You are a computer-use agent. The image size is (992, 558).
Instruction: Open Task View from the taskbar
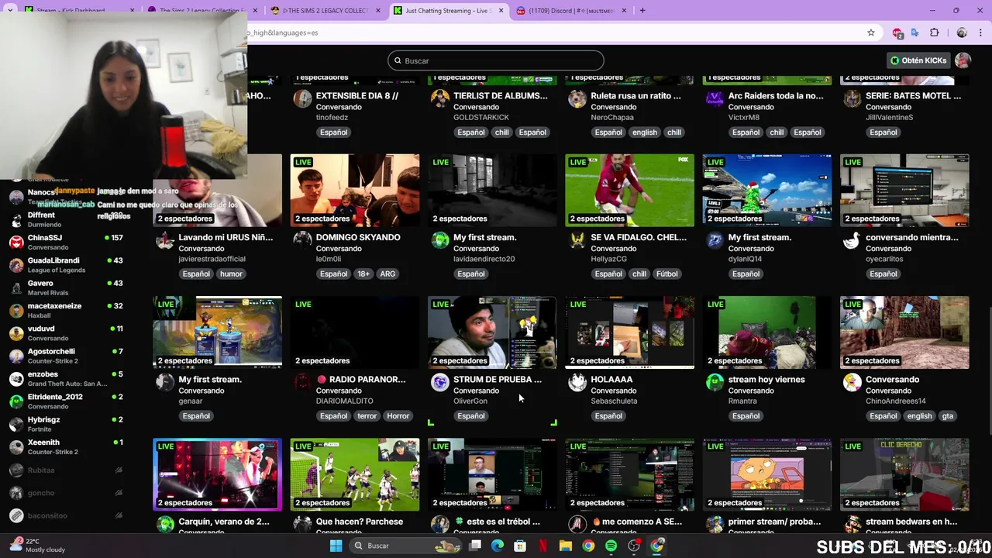pyautogui.click(x=475, y=546)
